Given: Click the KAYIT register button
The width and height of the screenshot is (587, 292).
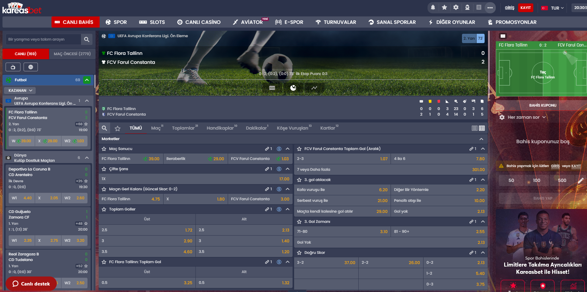Looking at the screenshot, I should 526,8.
